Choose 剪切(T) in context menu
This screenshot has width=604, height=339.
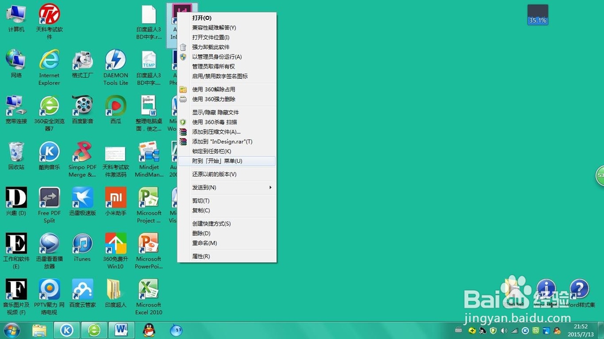(x=227, y=201)
